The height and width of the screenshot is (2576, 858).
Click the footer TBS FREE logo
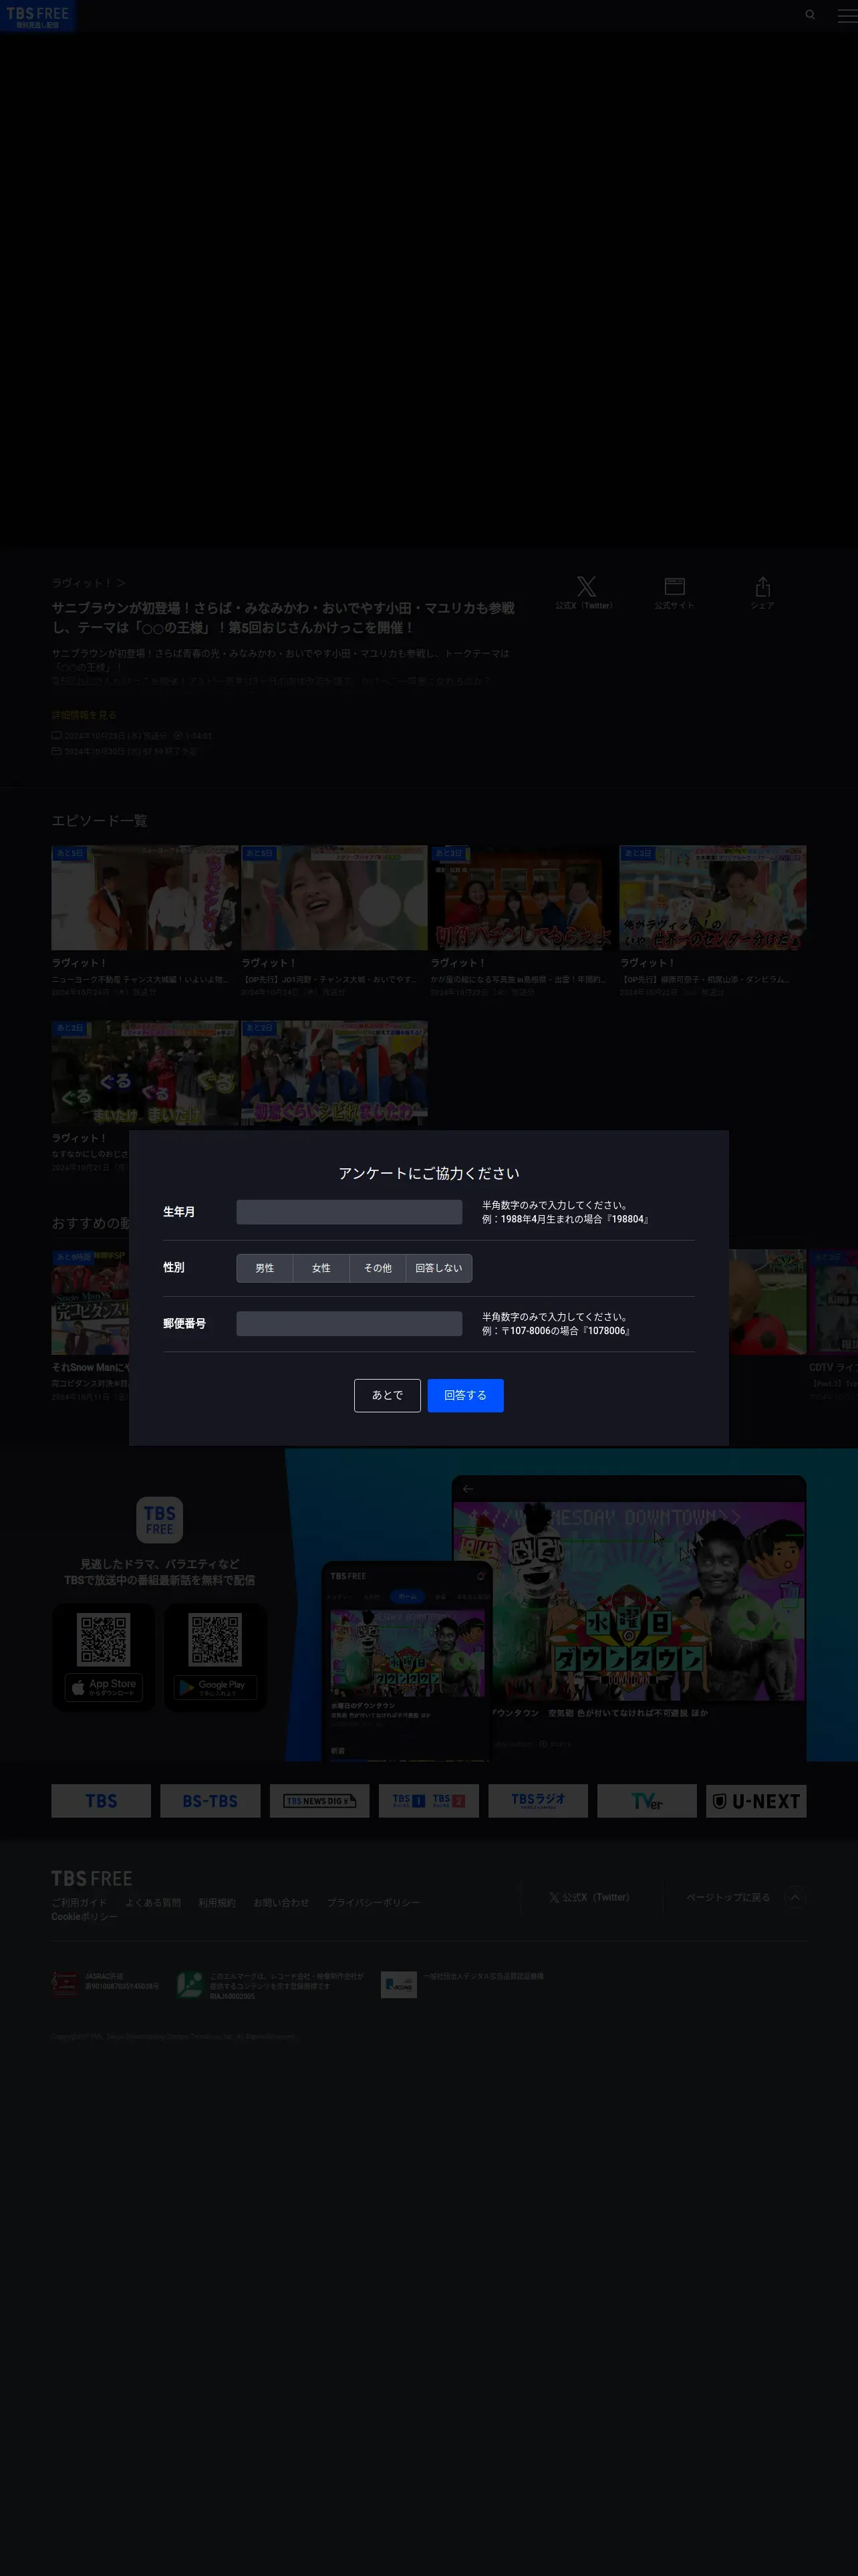pyautogui.click(x=92, y=1878)
